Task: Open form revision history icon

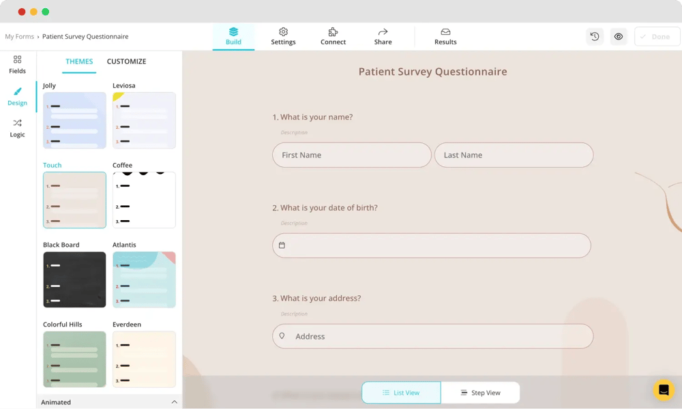Action: 595,37
